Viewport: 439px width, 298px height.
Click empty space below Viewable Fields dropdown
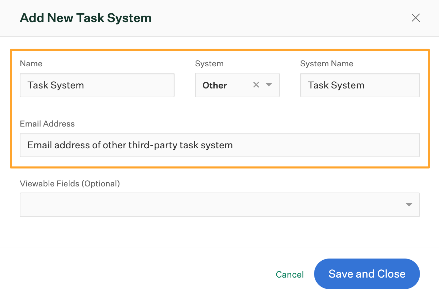click(219, 233)
